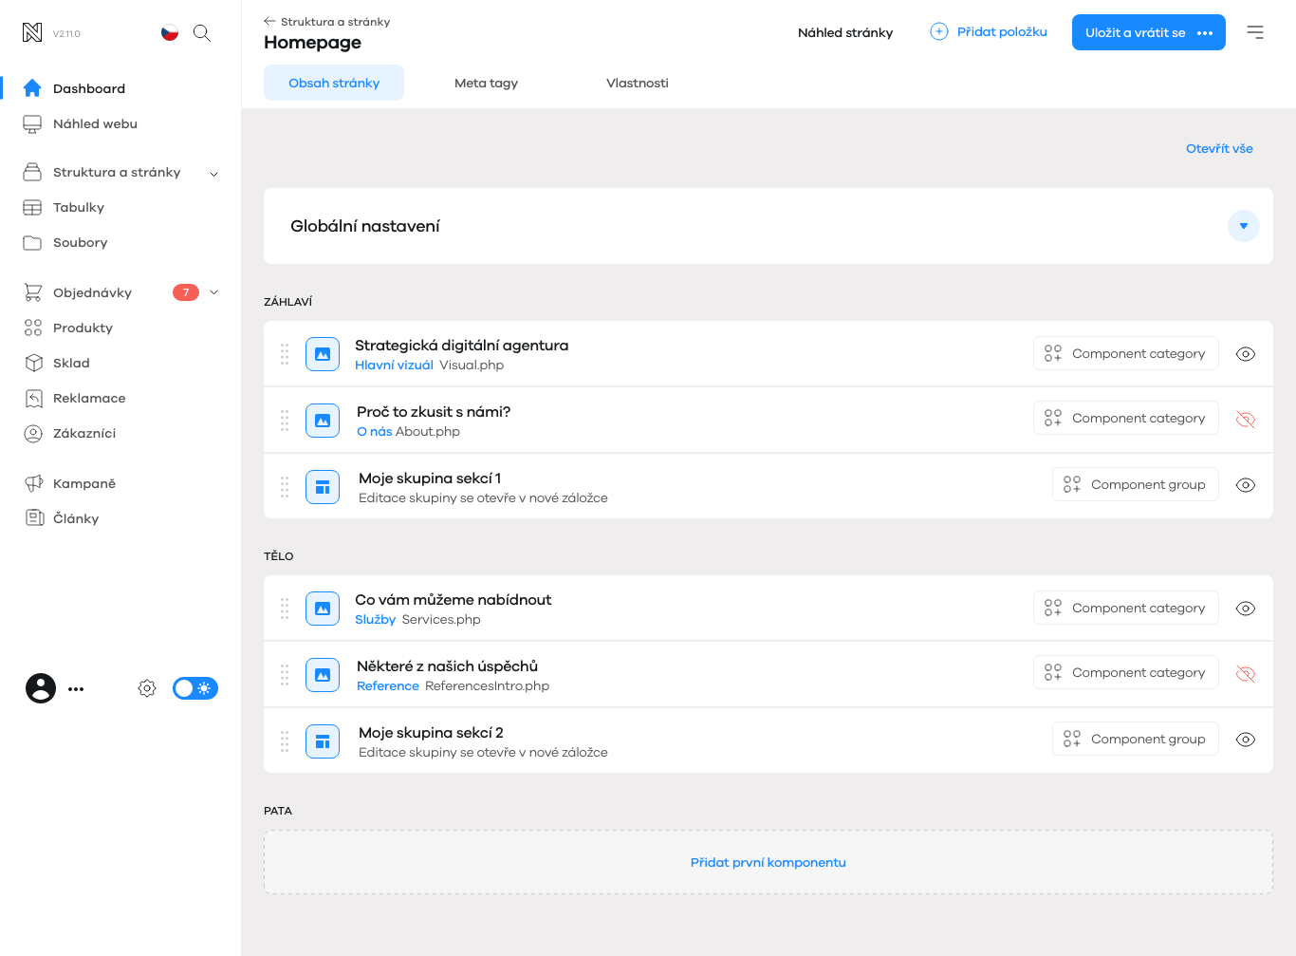Click the Přidat položku button
Image resolution: width=1296 pixels, height=956 pixels.
pos(989,32)
